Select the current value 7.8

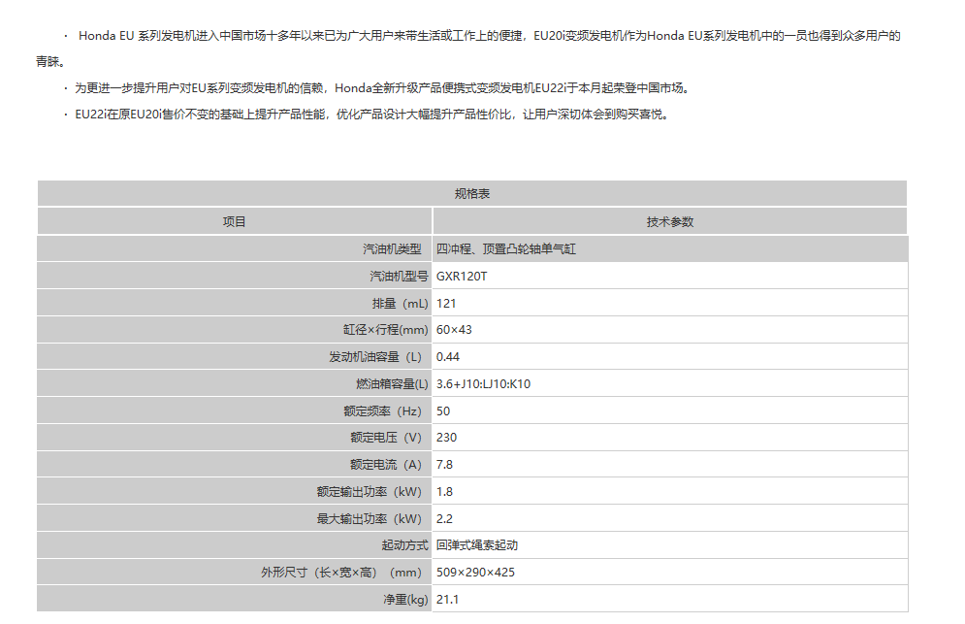point(444,465)
